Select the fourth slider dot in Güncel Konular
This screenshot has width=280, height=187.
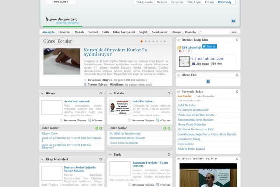pyautogui.click(x=153, y=41)
